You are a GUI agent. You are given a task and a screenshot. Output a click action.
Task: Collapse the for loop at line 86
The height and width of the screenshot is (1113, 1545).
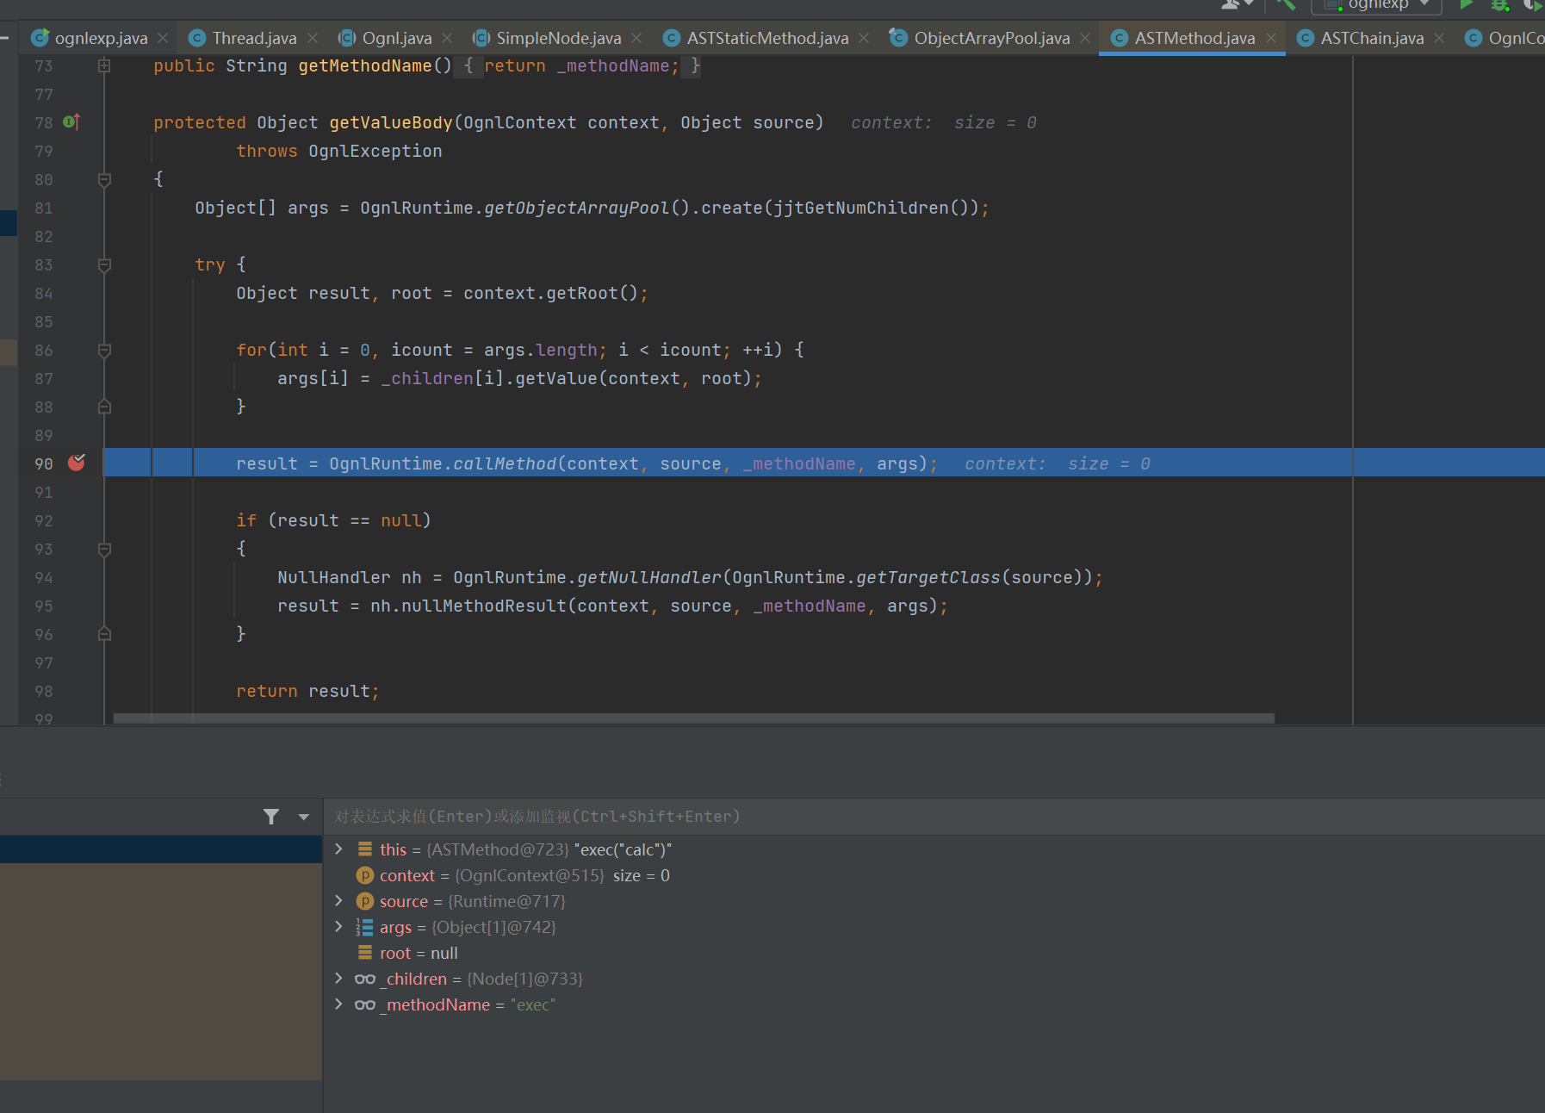[104, 350]
